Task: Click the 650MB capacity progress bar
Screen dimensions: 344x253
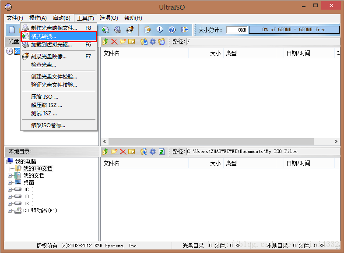Action: pyautogui.click(x=294, y=30)
